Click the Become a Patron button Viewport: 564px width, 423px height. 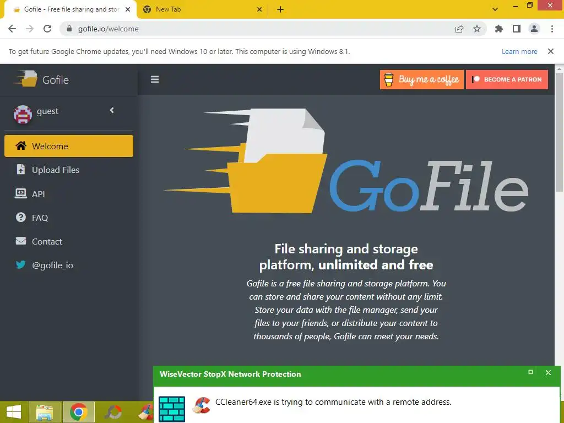(507, 79)
